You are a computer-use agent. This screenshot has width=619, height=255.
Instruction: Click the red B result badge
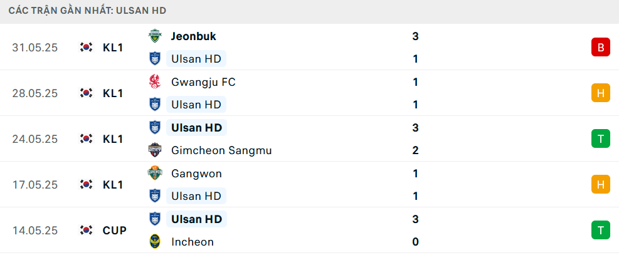[600, 47]
